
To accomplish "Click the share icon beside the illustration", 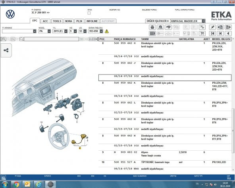I will click(x=6, y=50).
